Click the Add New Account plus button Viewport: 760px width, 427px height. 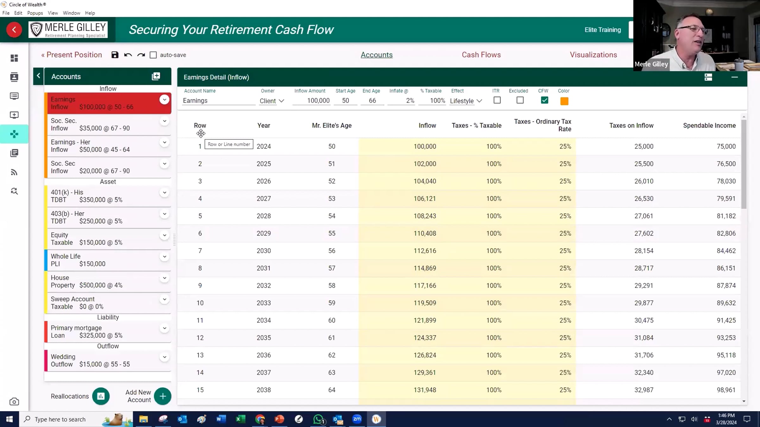pyautogui.click(x=162, y=396)
